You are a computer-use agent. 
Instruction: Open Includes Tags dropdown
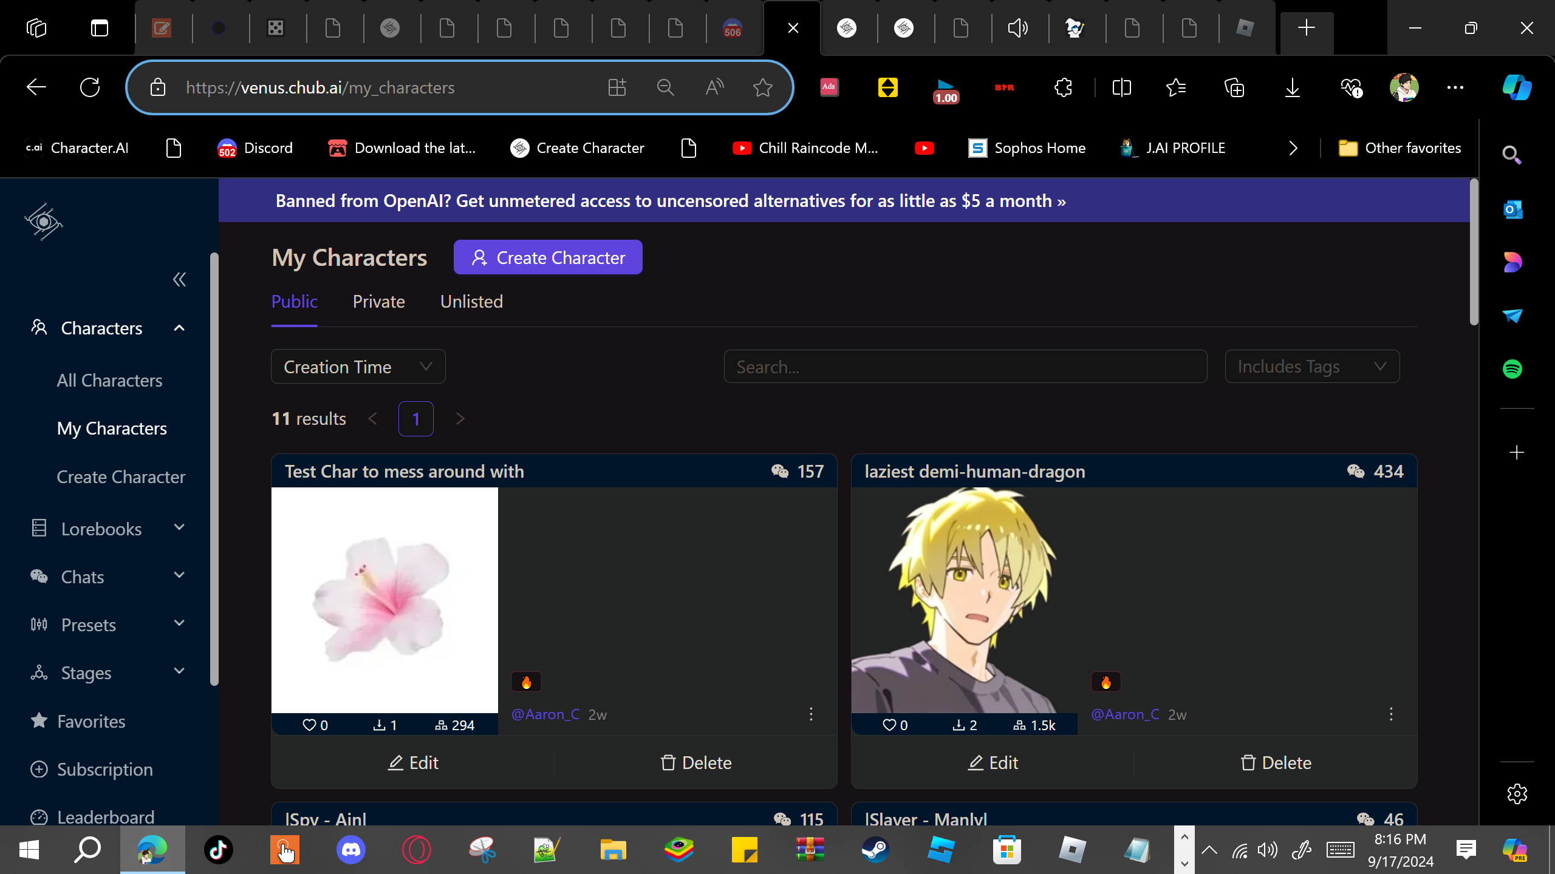click(x=1312, y=367)
